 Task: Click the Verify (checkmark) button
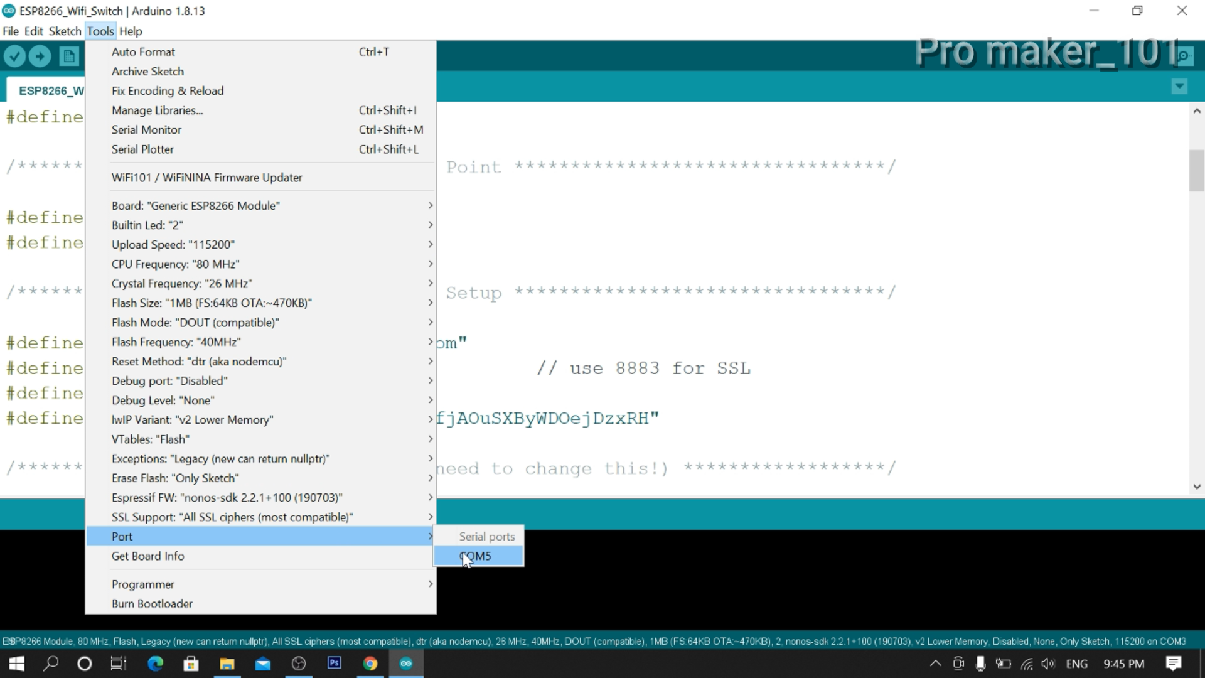[15, 56]
